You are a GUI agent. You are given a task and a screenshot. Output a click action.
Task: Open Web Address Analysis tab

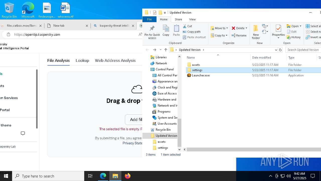pyautogui.click(x=115, y=60)
